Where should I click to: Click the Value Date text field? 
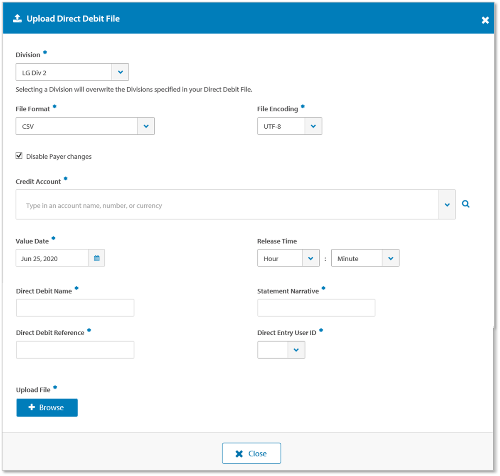coord(52,258)
